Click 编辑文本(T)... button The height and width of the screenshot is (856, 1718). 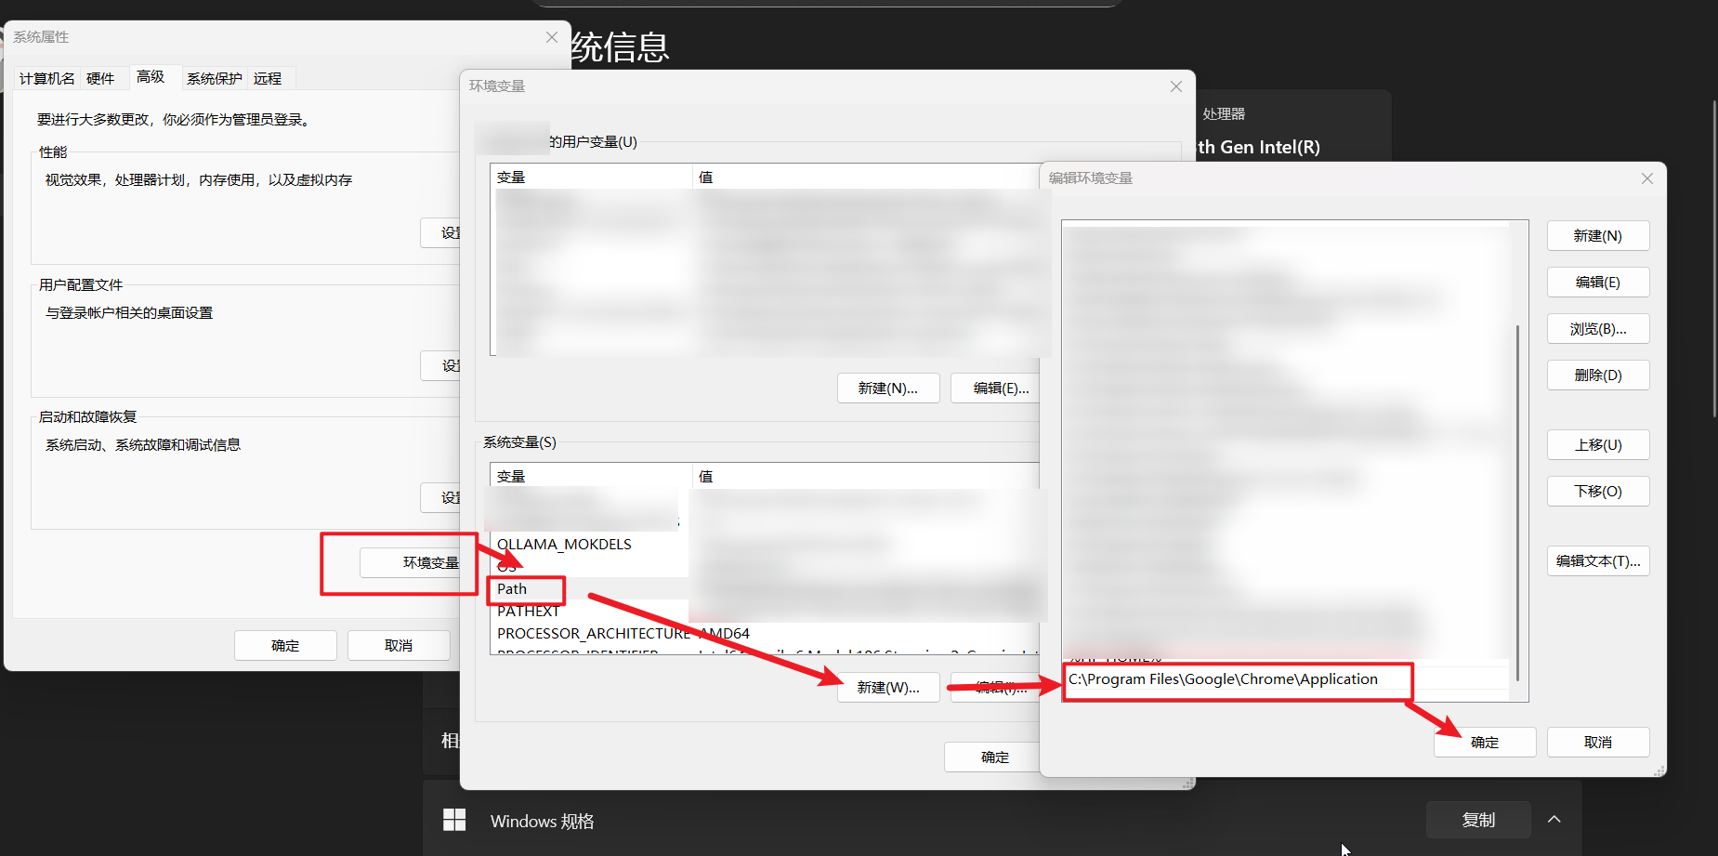click(1598, 561)
